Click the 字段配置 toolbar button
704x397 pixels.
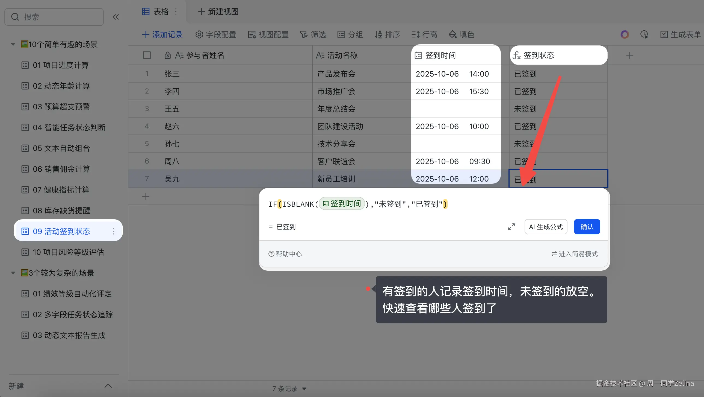point(216,34)
